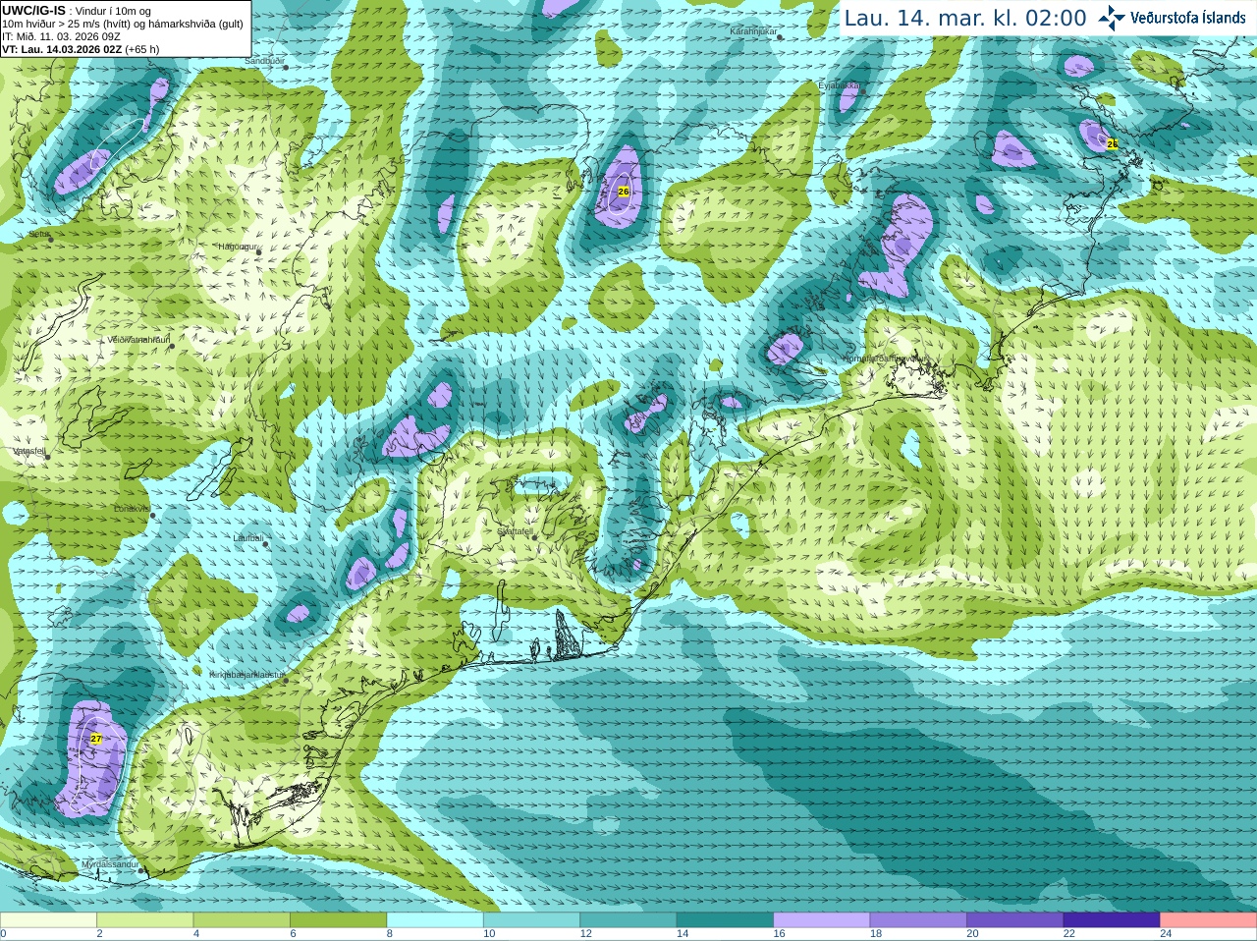This screenshot has width=1257, height=941.
Task: Click the Veðurstofa Íslands wordmark text
Action: click(1188, 18)
